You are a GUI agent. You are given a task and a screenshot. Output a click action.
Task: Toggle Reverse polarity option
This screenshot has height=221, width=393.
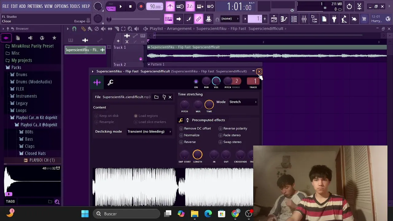233,128
